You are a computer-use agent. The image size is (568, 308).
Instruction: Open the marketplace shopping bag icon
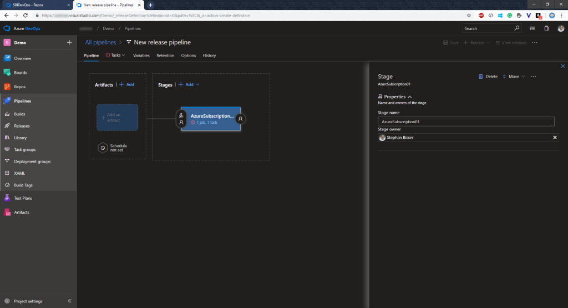pos(546,28)
